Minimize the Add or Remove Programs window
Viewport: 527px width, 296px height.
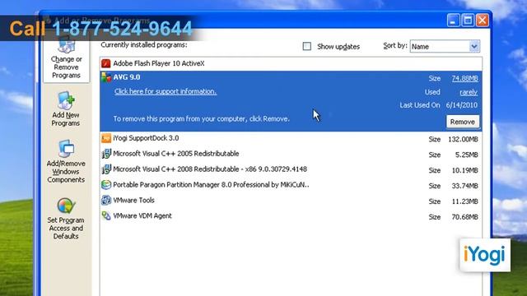[x=453, y=20]
